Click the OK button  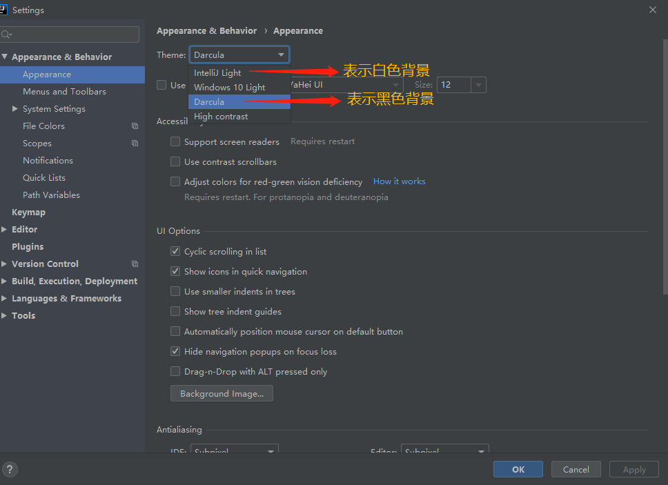pos(518,469)
